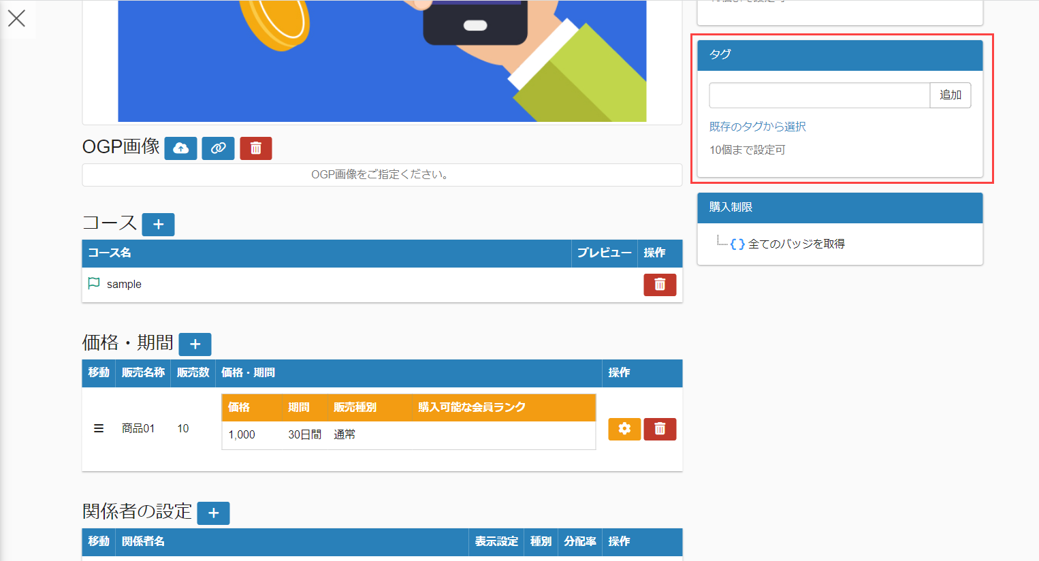This screenshot has width=1039, height=561.
Task: Click the 追加 button to add tag
Action: pyautogui.click(x=950, y=95)
